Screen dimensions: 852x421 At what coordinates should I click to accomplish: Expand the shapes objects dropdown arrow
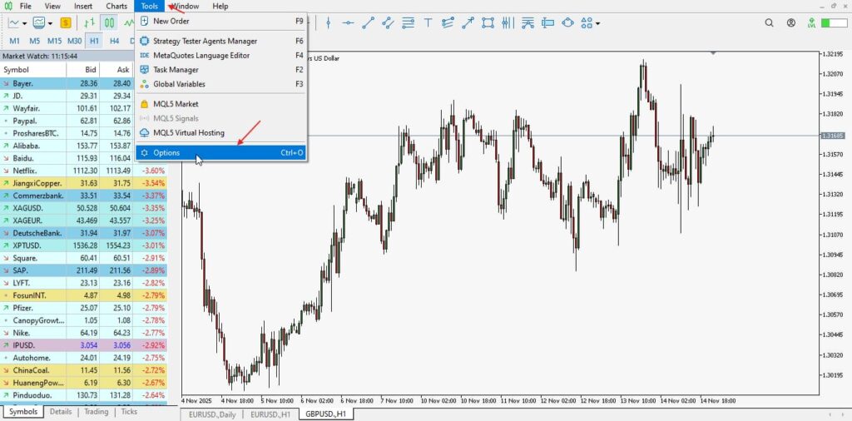pos(597,23)
